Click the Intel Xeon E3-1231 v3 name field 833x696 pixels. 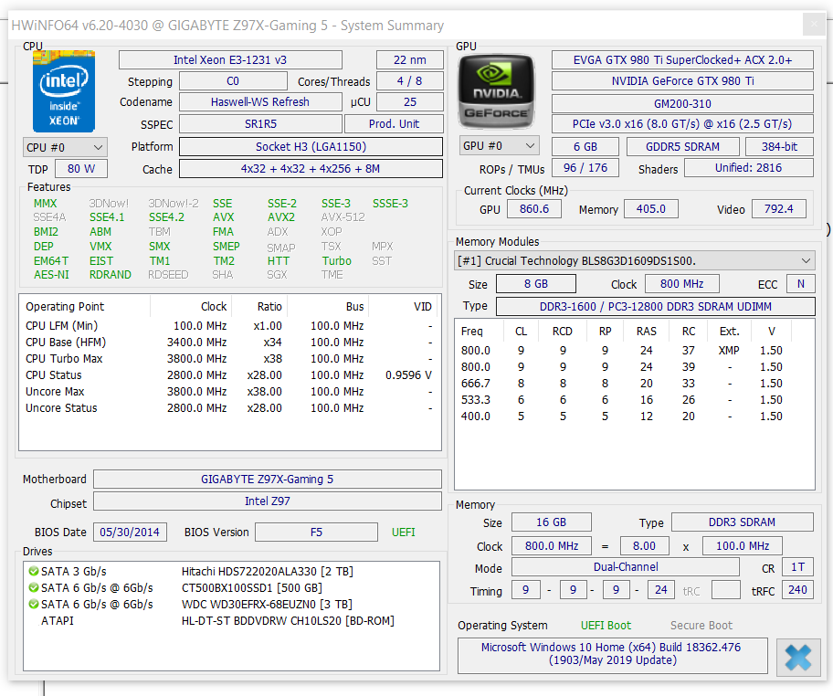[230, 60]
